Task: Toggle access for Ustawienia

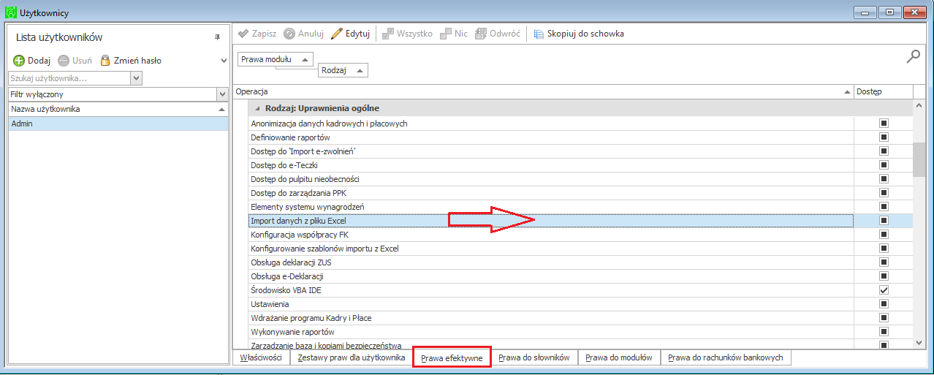Action: coord(884,304)
